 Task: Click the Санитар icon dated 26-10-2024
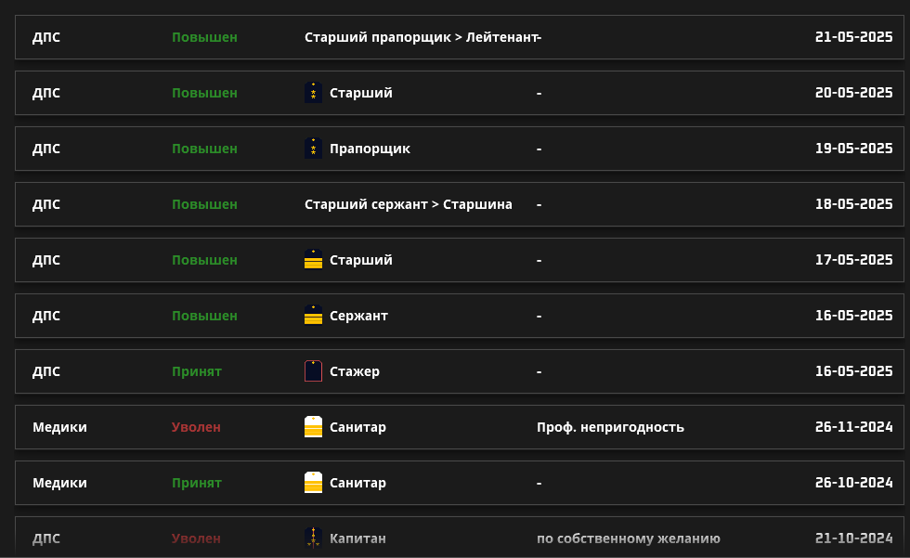click(314, 483)
